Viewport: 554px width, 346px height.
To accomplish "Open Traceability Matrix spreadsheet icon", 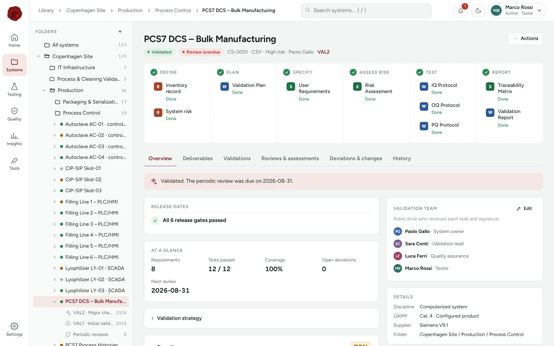I will (x=490, y=86).
